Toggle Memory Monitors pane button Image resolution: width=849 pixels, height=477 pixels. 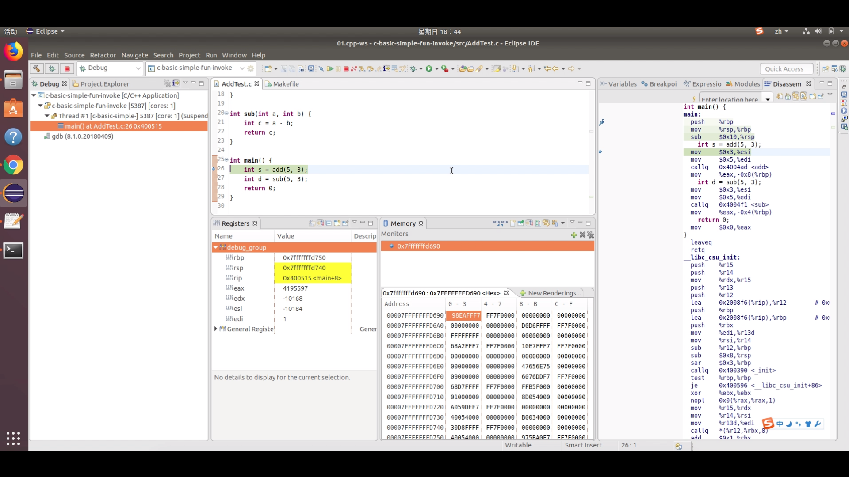click(529, 223)
